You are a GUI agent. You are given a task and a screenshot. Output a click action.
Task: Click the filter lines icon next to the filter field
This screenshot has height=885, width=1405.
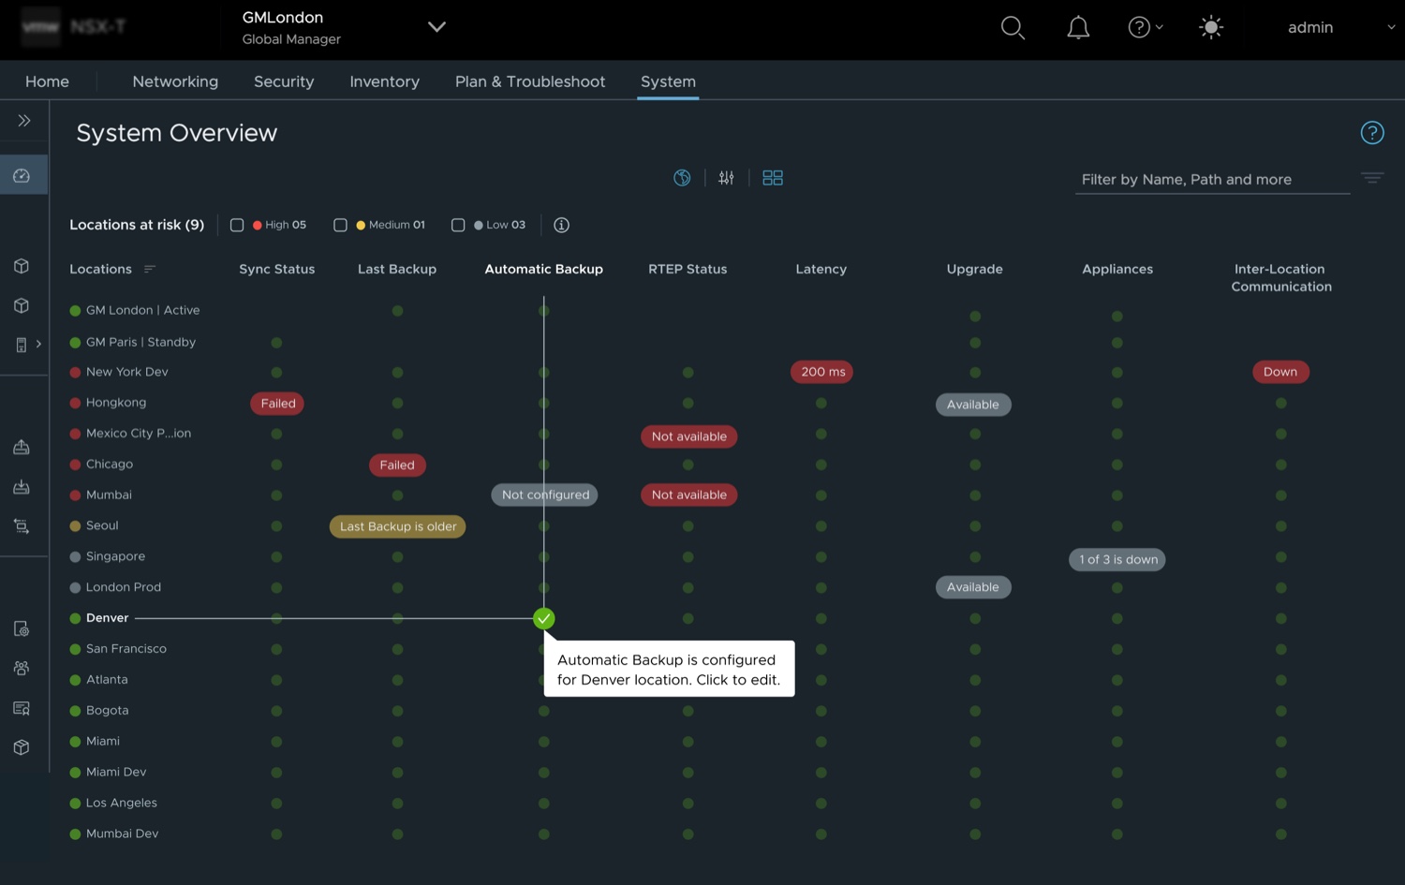[x=1372, y=178]
